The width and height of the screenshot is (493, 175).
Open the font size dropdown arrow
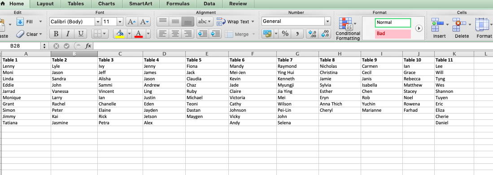120,22
